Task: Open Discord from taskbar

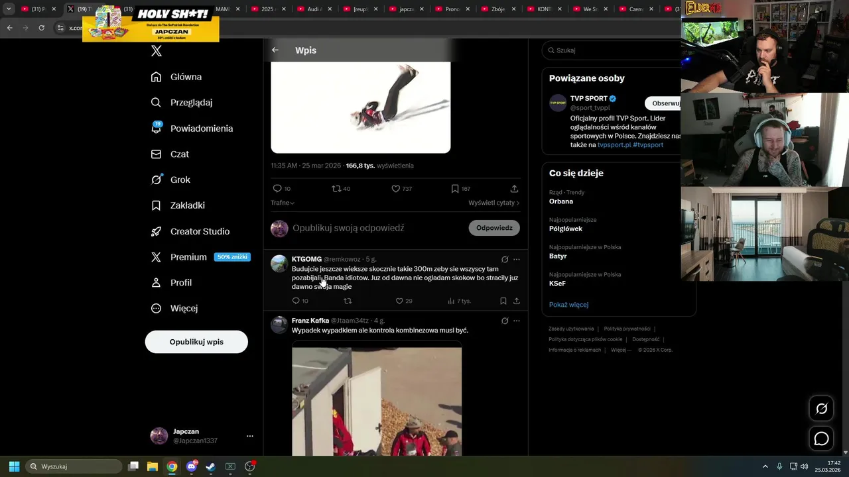Action: [192, 466]
